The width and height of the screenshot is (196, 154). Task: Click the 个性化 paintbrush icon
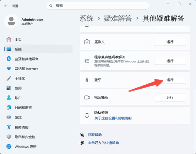pos(9,78)
